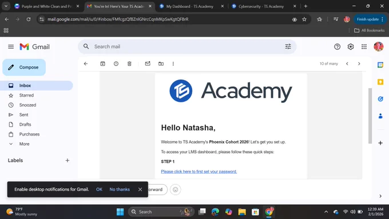
Task: Click the taskbar Search box
Action: tap(161, 212)
